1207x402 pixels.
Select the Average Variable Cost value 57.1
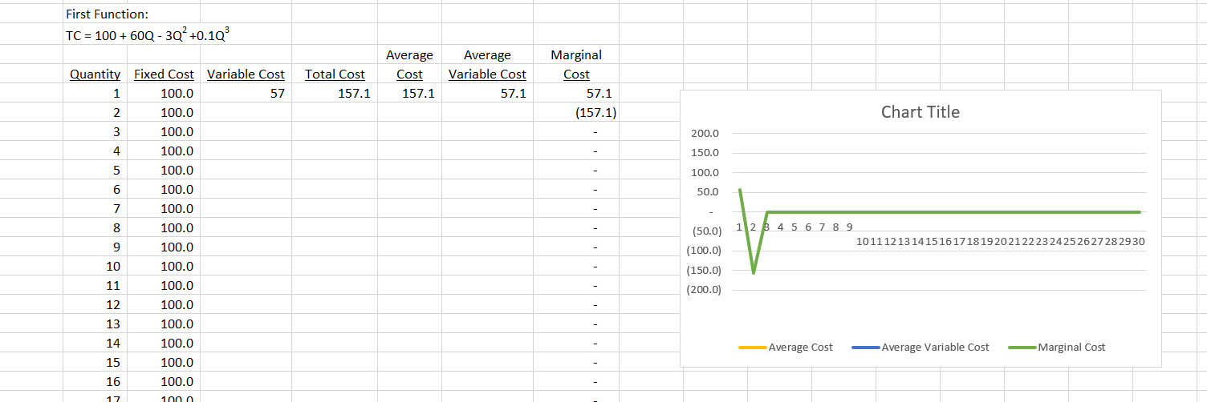pos(487,94)
